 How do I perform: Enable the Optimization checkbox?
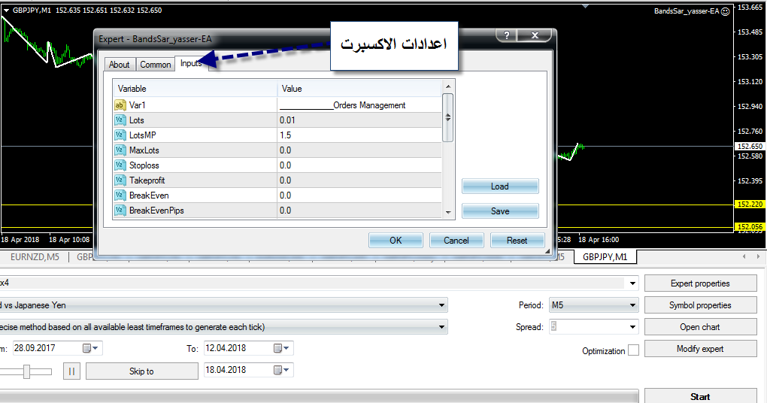[633, 350]
